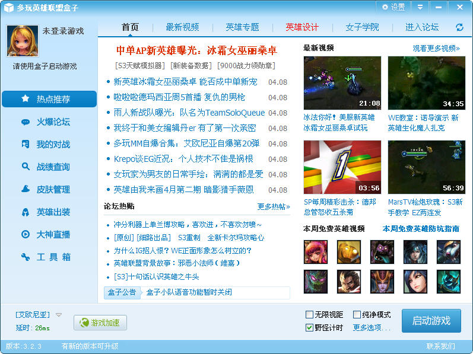Open the title bar dropdown arrow menu
The image size is (473, 354).
coord(420,7)
